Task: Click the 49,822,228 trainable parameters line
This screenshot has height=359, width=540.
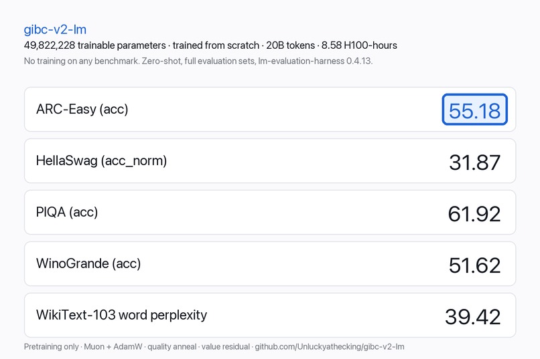Action: 210,45
